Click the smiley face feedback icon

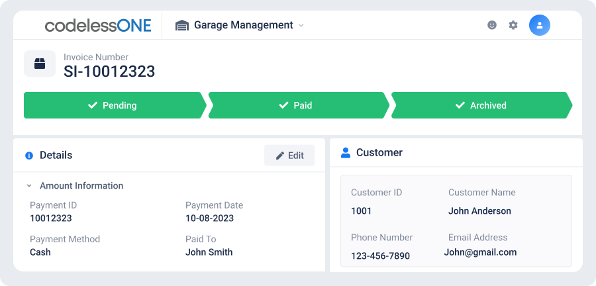pos(492,25)
